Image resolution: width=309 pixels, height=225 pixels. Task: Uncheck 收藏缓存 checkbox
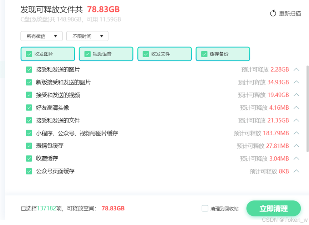click(x=29, y=158)
